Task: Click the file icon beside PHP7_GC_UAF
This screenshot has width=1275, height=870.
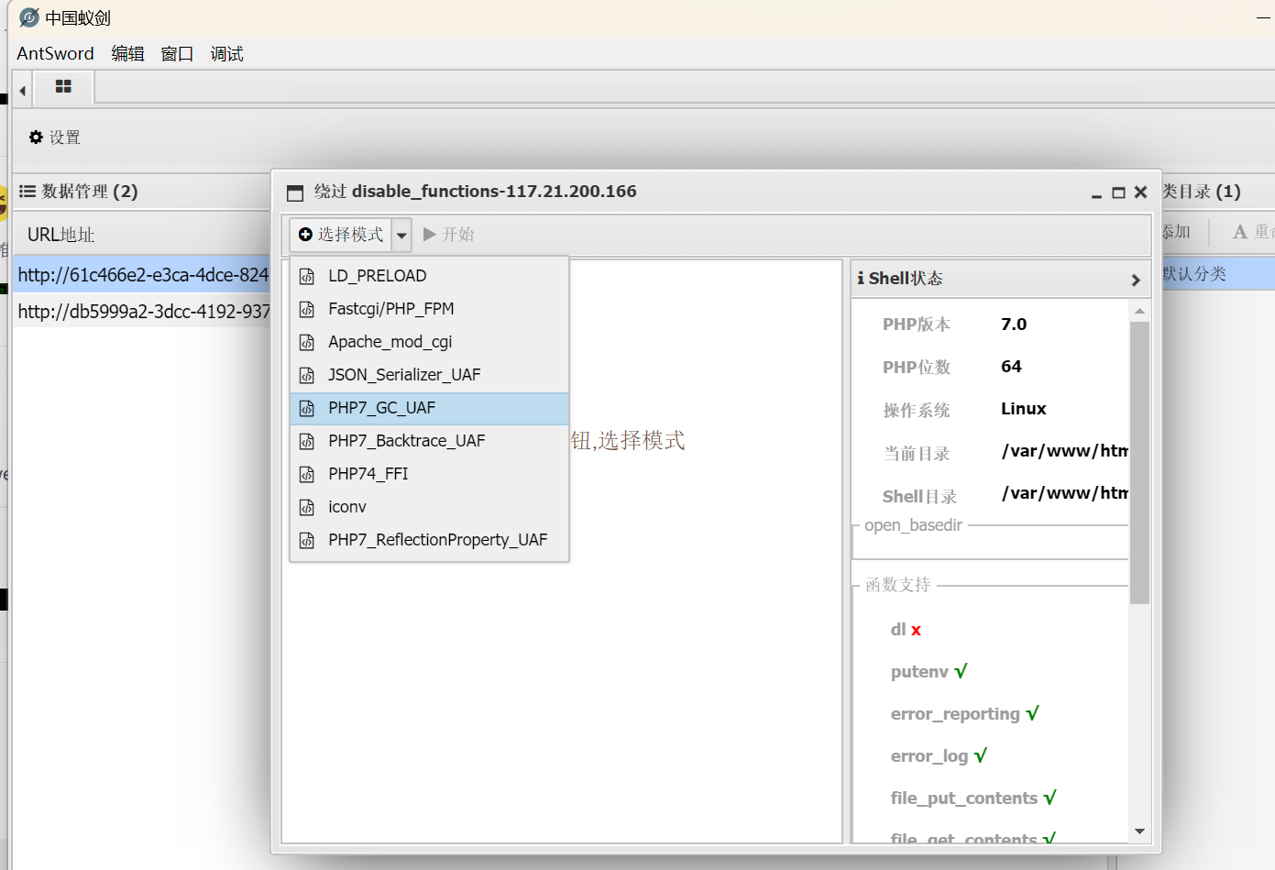Action: click(x=307, y=408)
